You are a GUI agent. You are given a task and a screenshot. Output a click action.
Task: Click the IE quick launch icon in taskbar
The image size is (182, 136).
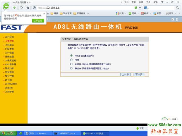click(x=21, y=133)
